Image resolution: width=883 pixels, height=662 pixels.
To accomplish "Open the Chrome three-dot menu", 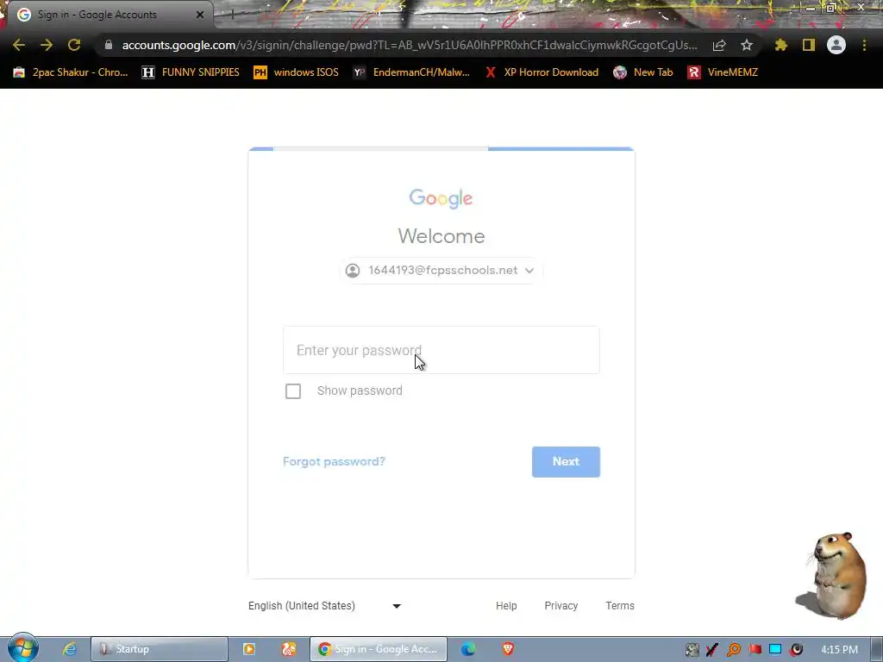I will point(864,45).
